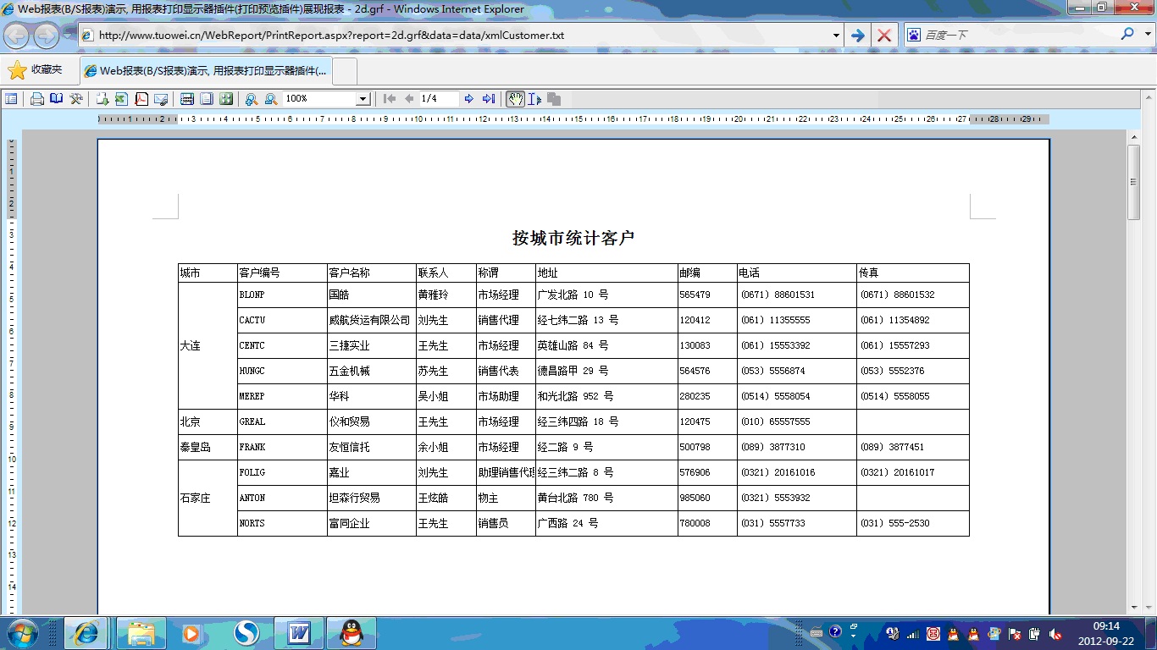
Task: Click the stop loading X button
Action: (884, 36)
